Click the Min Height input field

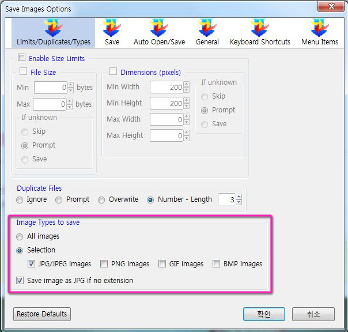point(167,103)
